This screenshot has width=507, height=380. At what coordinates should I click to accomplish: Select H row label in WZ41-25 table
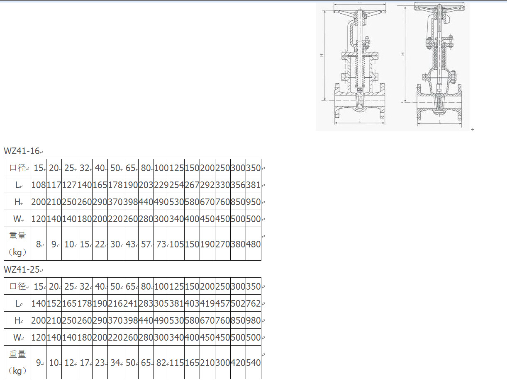17,320
